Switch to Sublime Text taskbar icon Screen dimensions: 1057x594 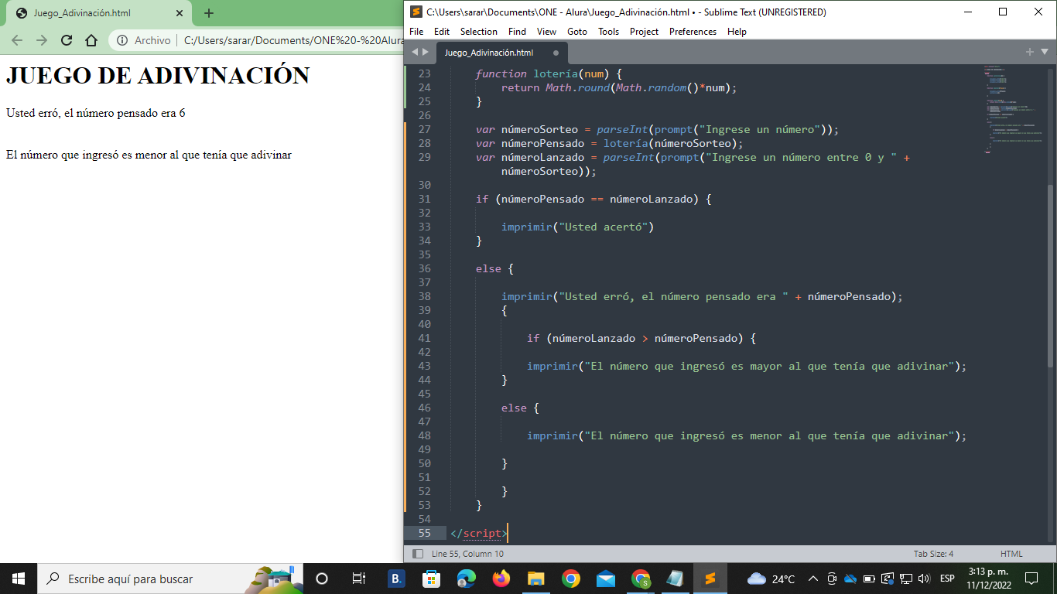(x=710, y=579)
